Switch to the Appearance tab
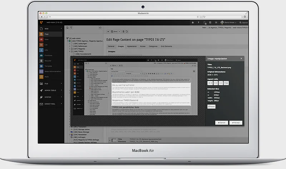 point(132,46)
